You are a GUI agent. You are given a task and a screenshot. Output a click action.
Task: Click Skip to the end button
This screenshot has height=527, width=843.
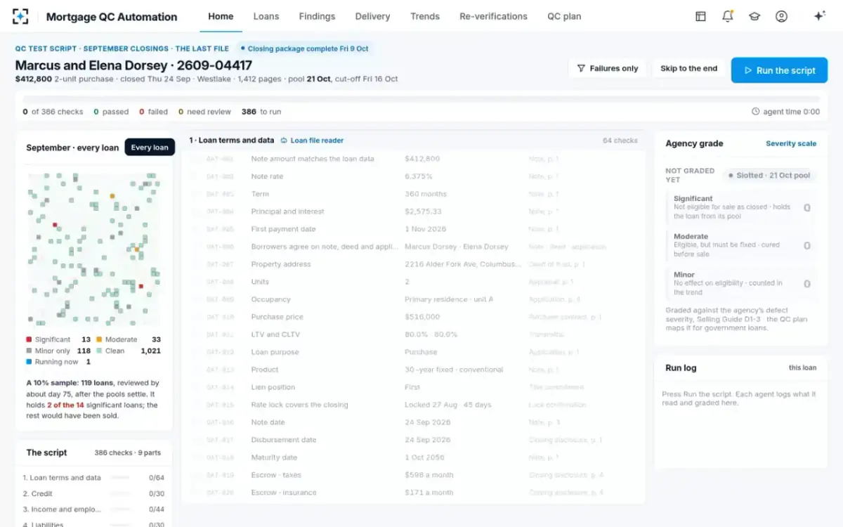(x=689, y=68)
